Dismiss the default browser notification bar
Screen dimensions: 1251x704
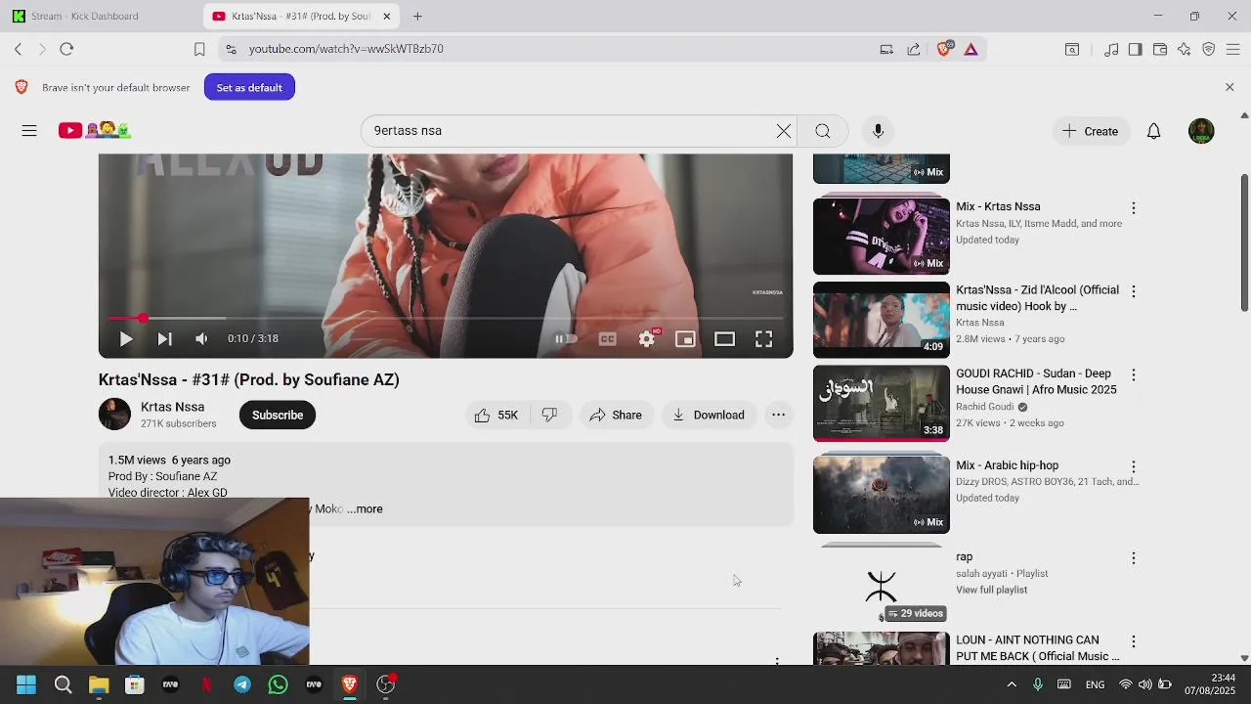tap(1229, 88)
